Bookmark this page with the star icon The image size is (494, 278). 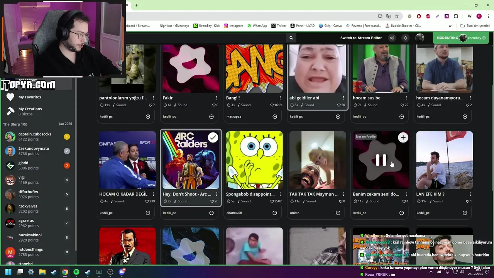(x=397, y=16)
